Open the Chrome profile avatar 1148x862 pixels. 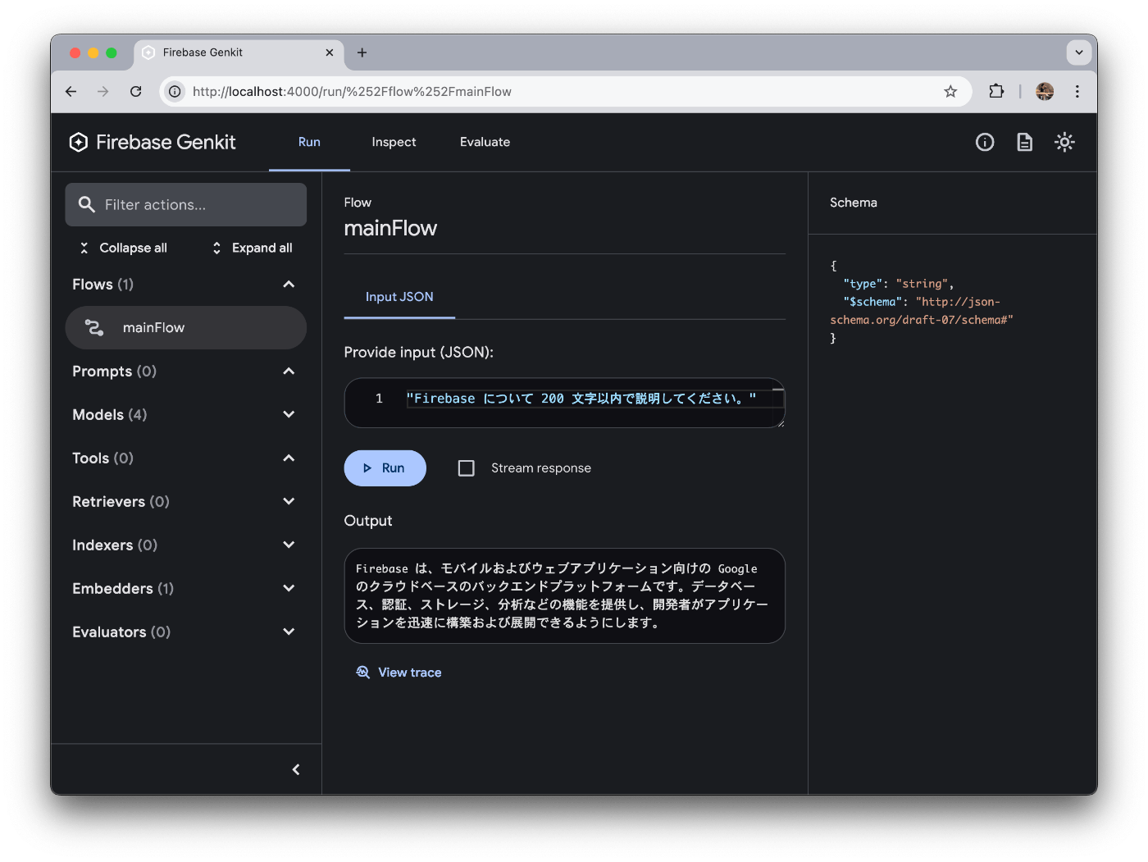1045,91
